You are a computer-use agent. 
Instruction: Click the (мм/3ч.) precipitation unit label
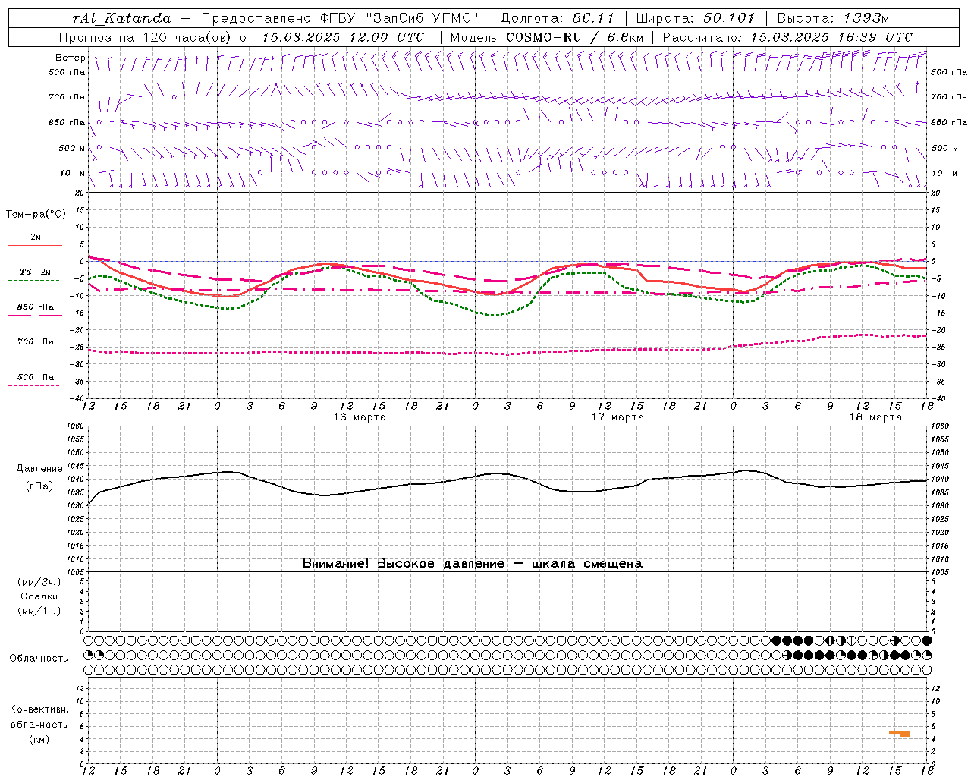tap(39, 582)
